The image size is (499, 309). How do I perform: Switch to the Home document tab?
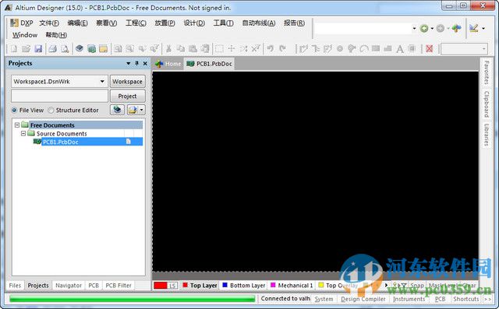pyautogui.click(x=168, y=64)
